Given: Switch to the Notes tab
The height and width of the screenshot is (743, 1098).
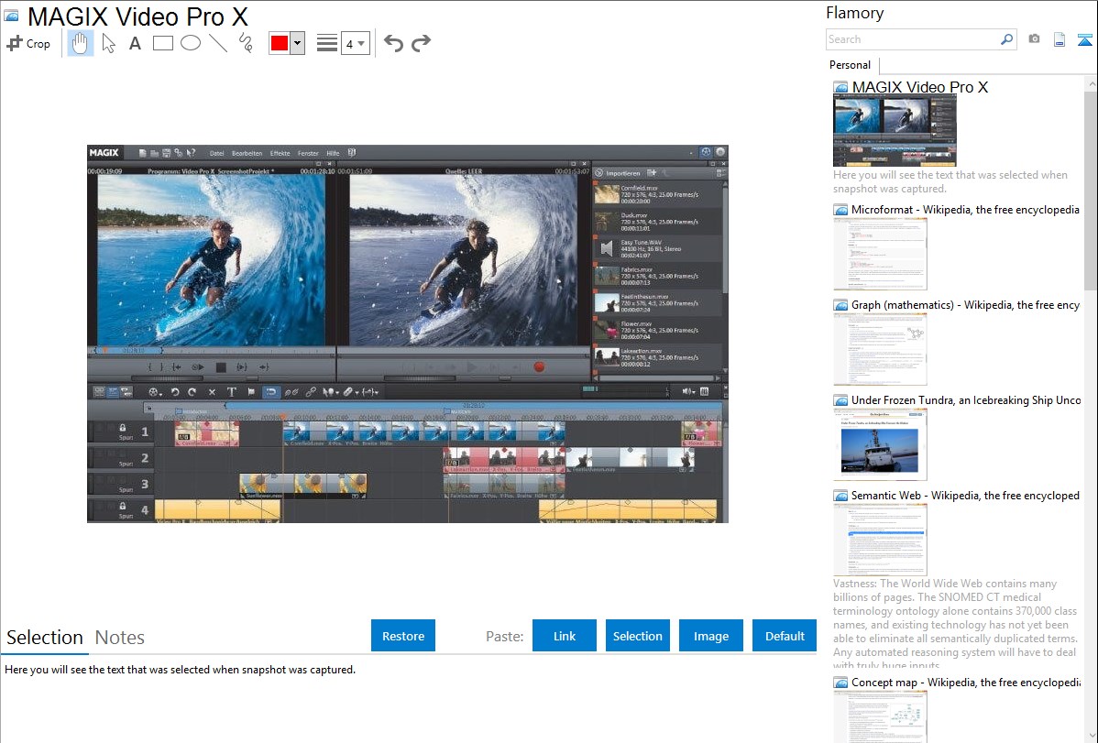Looking at the screenshot, I should (x=120, y=638).
